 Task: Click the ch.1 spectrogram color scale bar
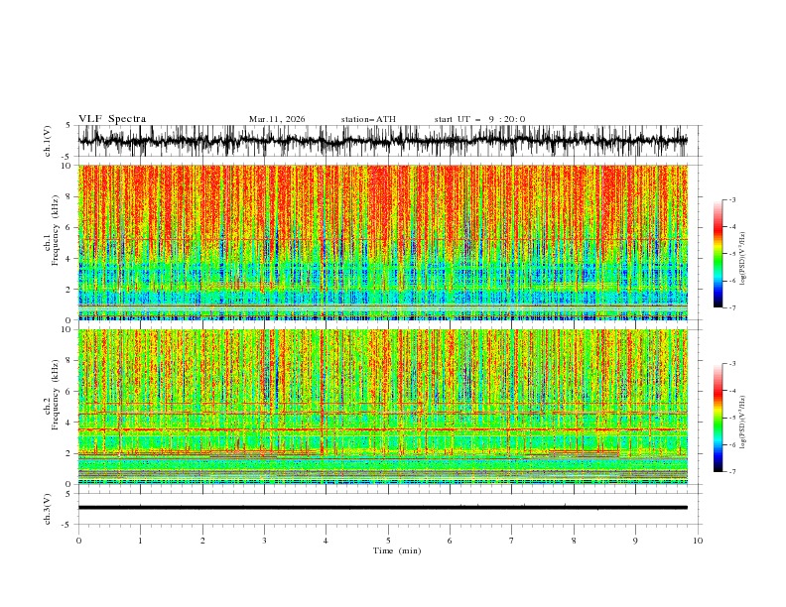(718, 254)
